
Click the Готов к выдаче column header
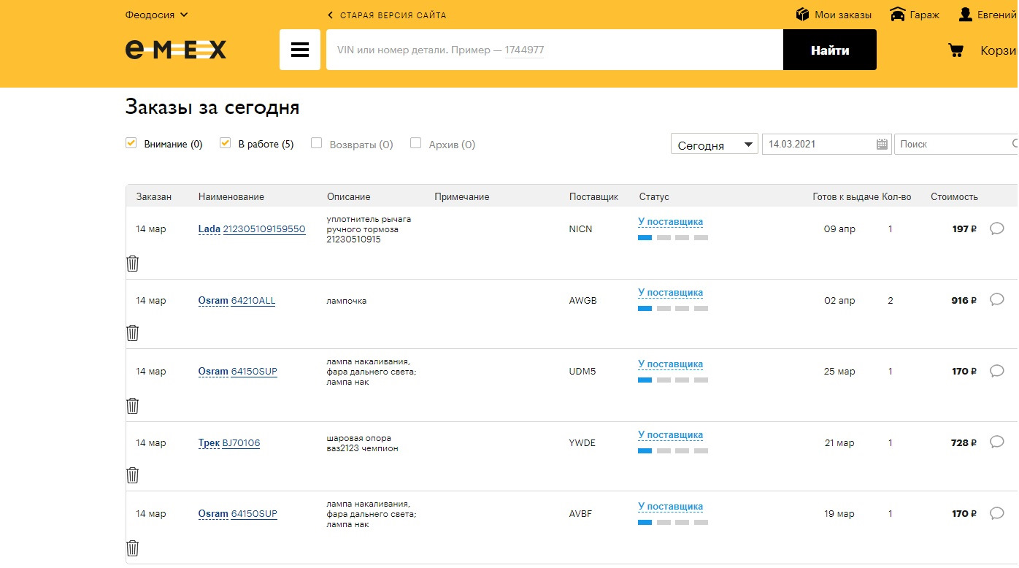click(x=846, y=197)
